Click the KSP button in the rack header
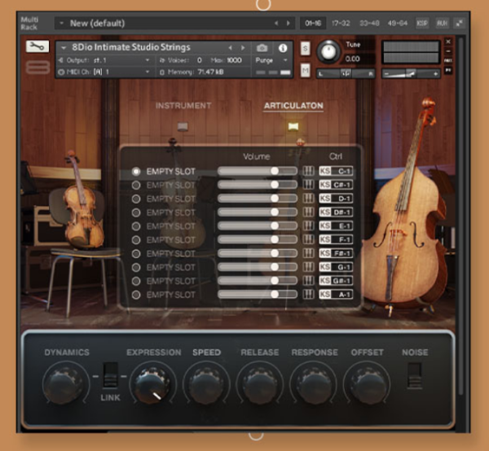Screen dimensions: 489x451 [422, 23]
